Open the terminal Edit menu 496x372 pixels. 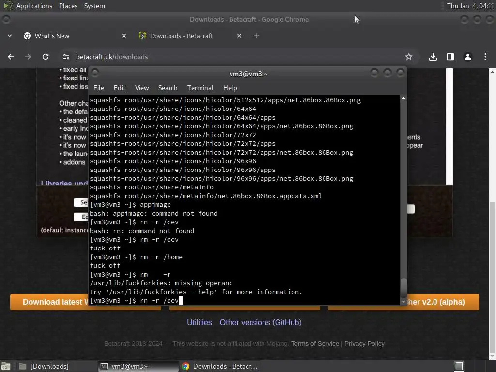[119, 88]
